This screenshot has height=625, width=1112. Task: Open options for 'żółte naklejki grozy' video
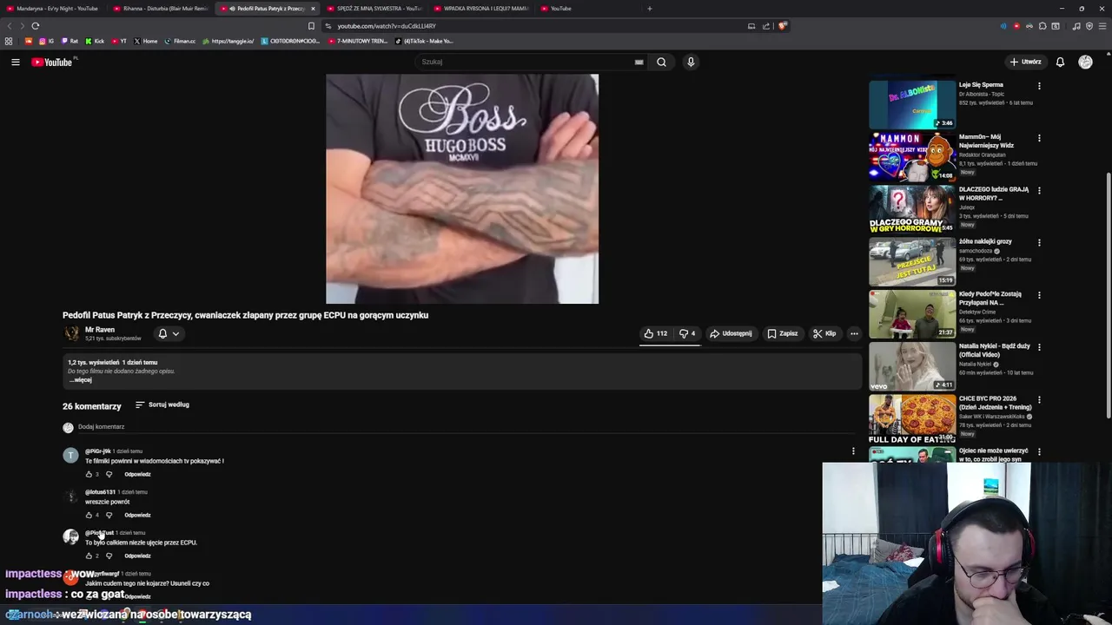click(x=1039, y=242)
